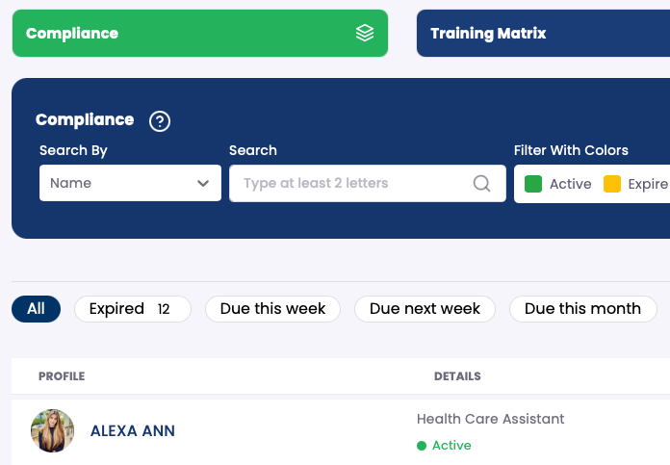This screenshot has height=465, width=670.
Task: Open the Compliance help question mark icon
Action: tap(160, 121)
